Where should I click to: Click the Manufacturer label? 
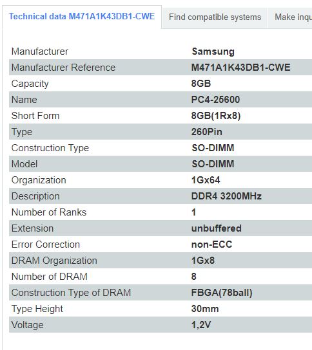pos(40,51)
